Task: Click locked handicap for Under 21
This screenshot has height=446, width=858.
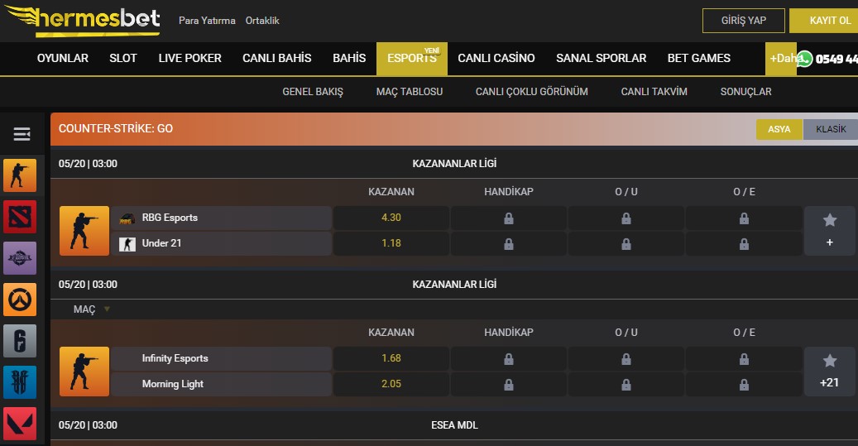Action: 508,243
